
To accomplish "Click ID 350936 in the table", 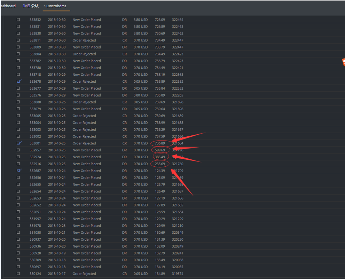I will 35,246.
